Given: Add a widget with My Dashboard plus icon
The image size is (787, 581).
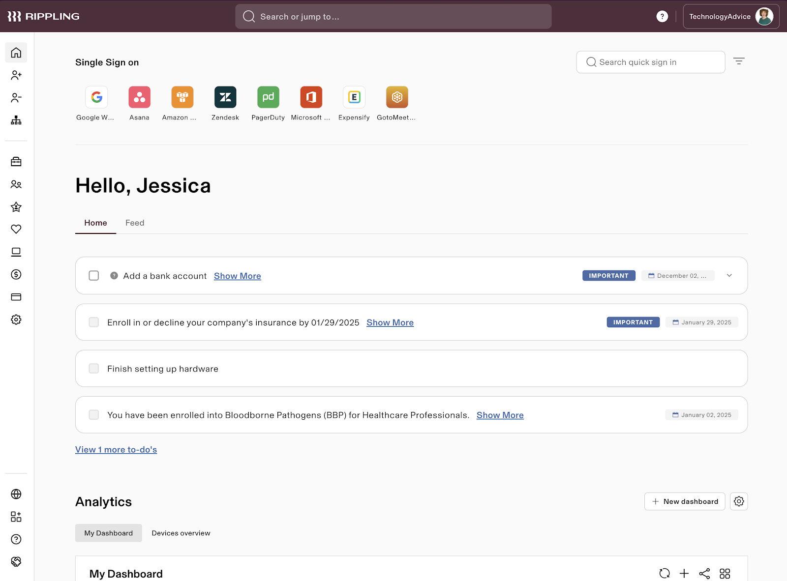Looking at the screenshot, I should 684,573.
